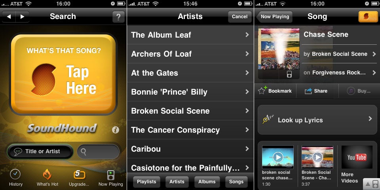Click the question mark help icon
This screenshot has height=190, width=380.
tap(118, 17)
